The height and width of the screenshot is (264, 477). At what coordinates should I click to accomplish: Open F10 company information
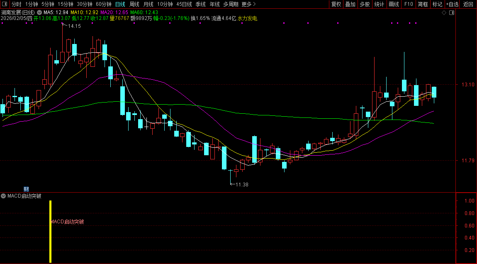tap(409, 4)
